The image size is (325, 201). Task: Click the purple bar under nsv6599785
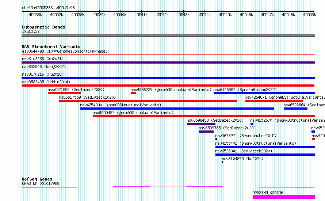[206, 132]
